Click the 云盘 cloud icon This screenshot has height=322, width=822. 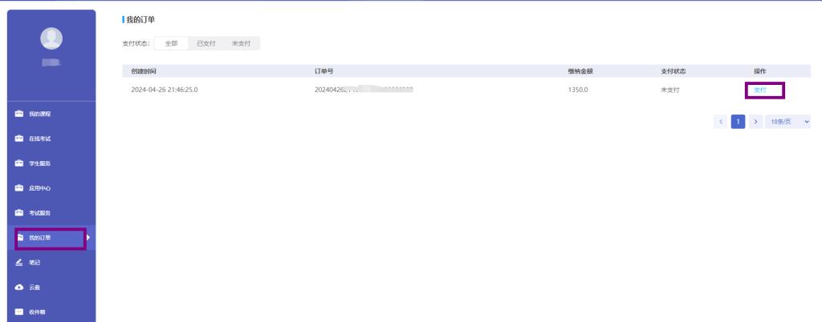(20, 287)
